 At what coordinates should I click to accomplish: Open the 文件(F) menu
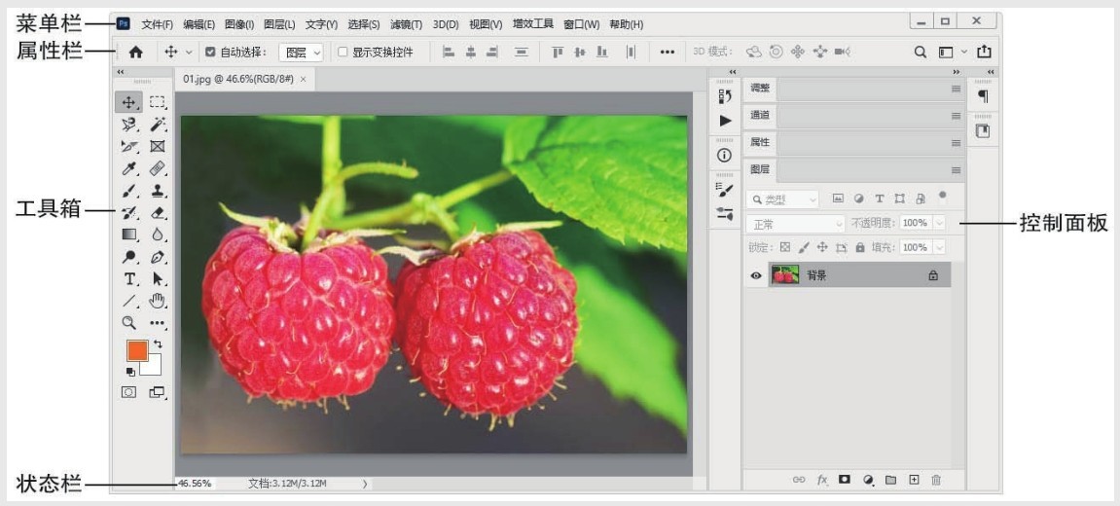pos(157,24)
